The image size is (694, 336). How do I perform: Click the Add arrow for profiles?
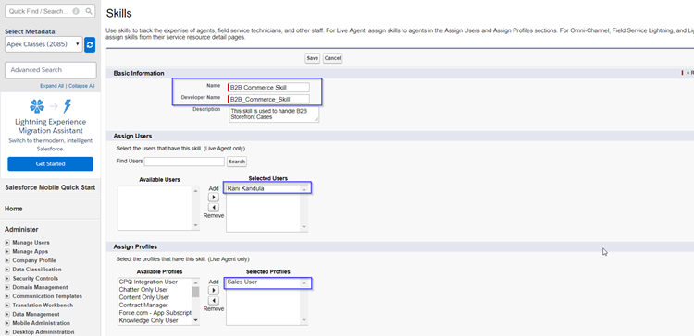pyautogui.click(x=214, y=290)
